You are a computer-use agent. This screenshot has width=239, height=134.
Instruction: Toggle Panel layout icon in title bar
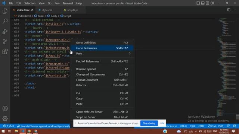203,3
